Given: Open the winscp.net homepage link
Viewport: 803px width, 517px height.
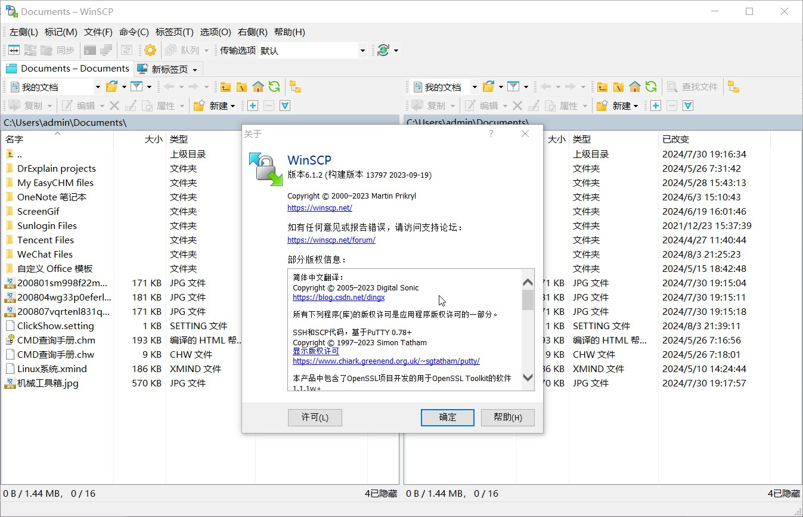Looking at the screenshot, I should pyautogui.click(x=320, y=208).
